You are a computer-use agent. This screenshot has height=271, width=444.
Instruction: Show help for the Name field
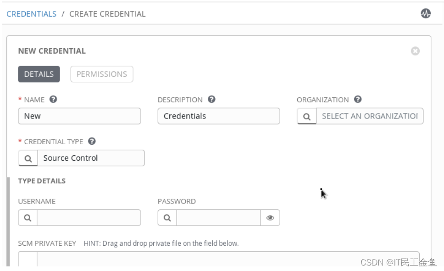[x=53, y=99]
